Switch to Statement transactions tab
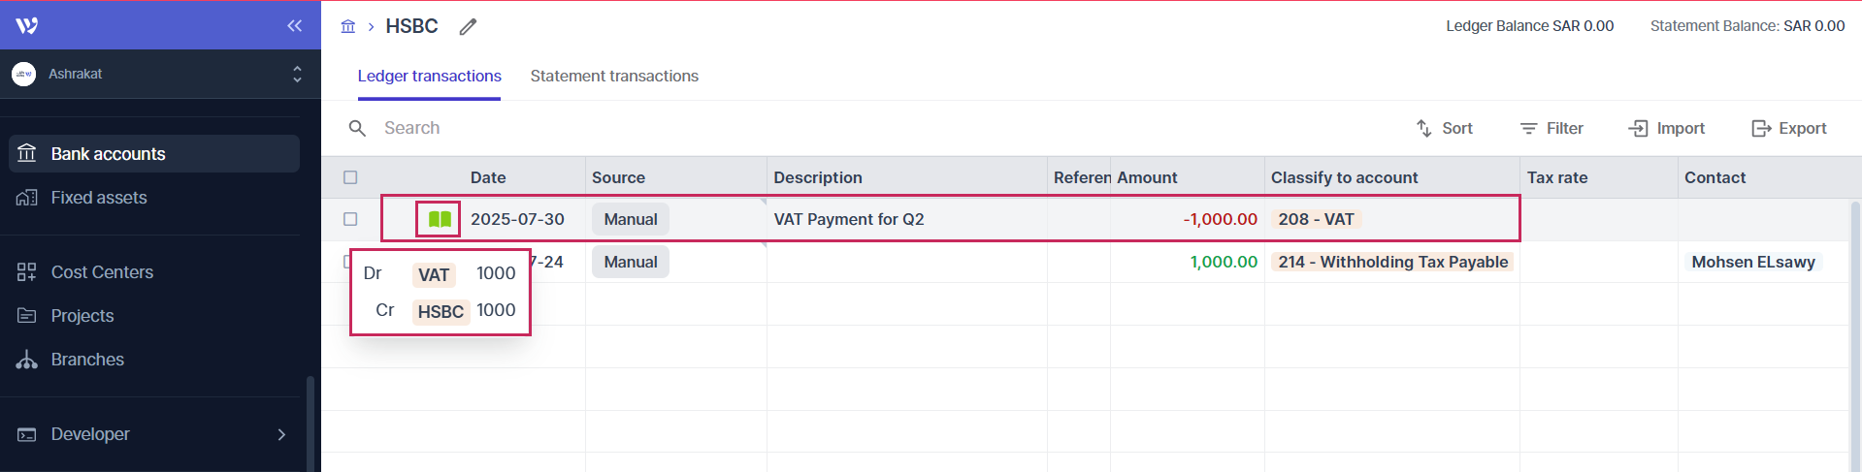This screenshot has width=1862, height=472. 614,76
